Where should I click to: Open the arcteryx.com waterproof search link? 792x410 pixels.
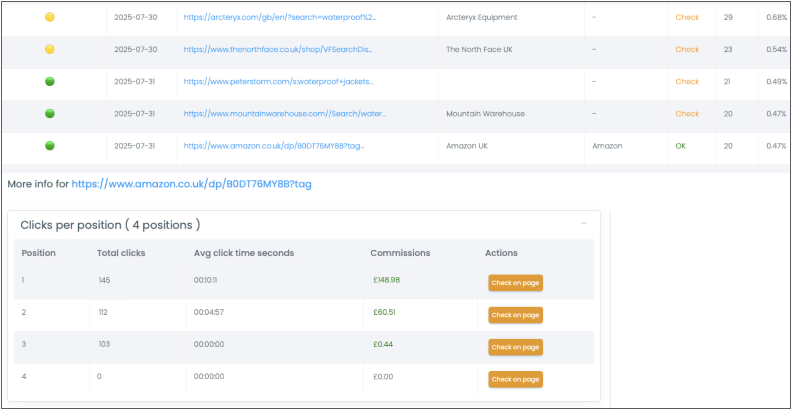point(280,17)
